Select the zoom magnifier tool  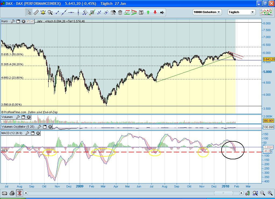click(49, 12)
